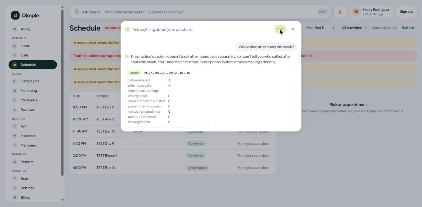422x207 pixels.
Task: Open Today via its sidebar icon
Action: click(15, 29)
